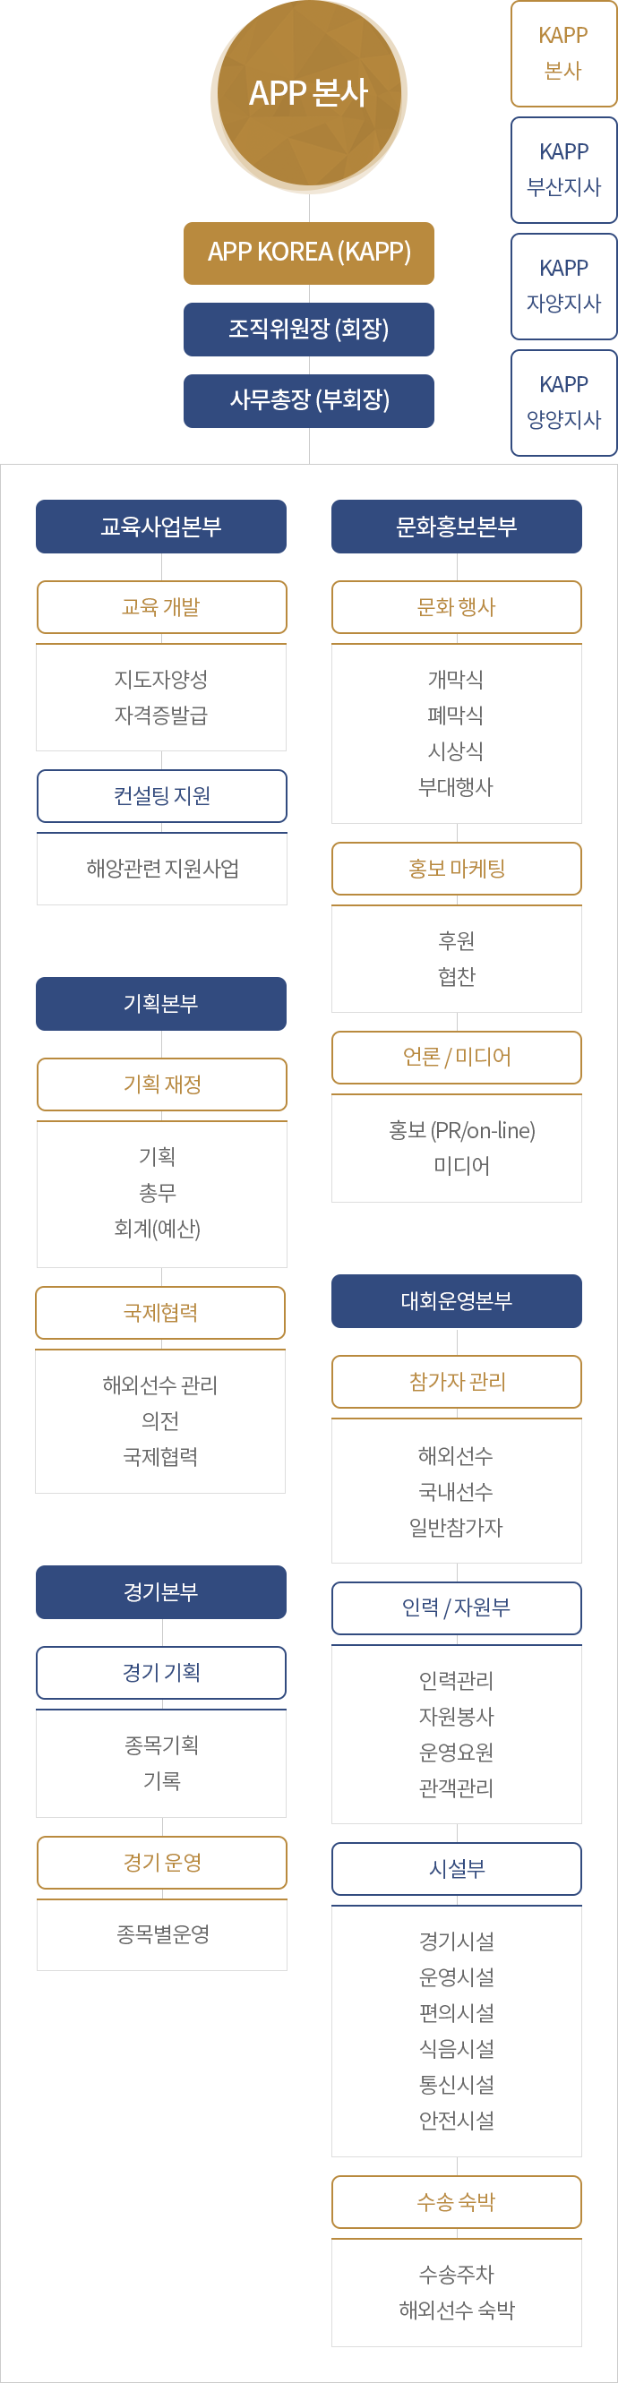The width and height of the screenshot is (618, 2383).
Task: Click 조직위원장 (회장) box
Action: pyautogui.click(x=309, y=330)
